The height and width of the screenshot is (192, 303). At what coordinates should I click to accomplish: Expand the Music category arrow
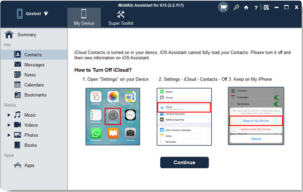(9, 115)
